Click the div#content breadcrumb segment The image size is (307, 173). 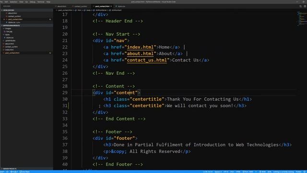coord(117,10)
